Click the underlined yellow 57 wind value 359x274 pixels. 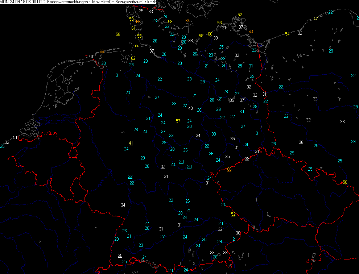178,121
